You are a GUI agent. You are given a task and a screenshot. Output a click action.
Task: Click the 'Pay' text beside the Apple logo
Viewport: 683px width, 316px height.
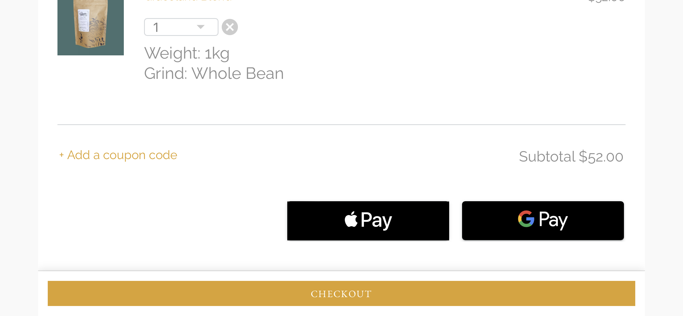pos(376,221)
